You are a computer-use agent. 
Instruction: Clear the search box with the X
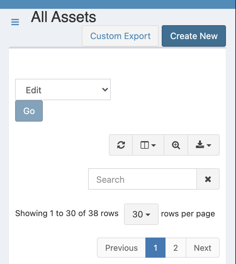[208, 179]
